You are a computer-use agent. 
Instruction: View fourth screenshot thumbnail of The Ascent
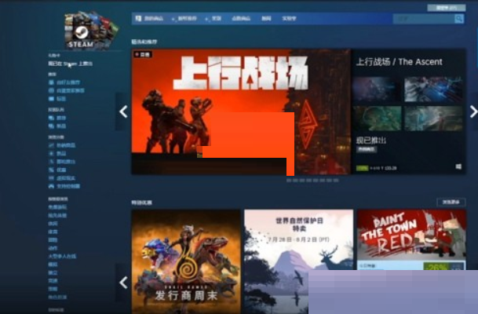tap(433, 119)
